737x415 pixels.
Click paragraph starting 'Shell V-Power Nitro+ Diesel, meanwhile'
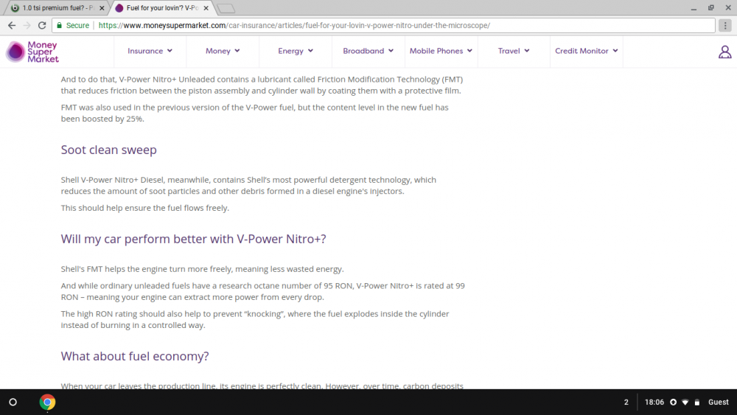[248, 186]
